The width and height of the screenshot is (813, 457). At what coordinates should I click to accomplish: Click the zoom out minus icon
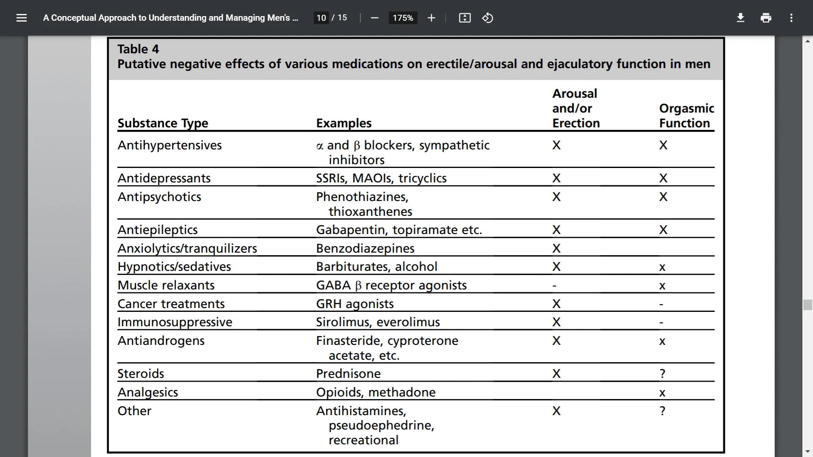(x=374, y=18)
